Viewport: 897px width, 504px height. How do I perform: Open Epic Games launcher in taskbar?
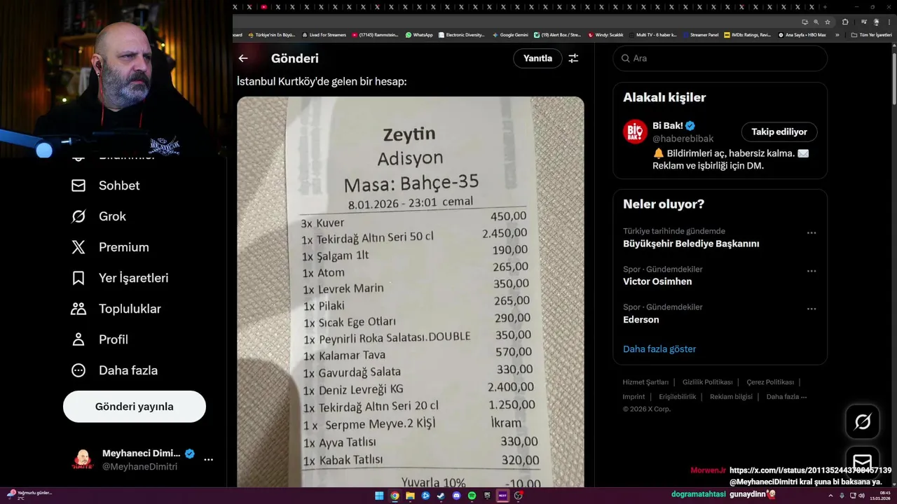click(x=487, y=496)
